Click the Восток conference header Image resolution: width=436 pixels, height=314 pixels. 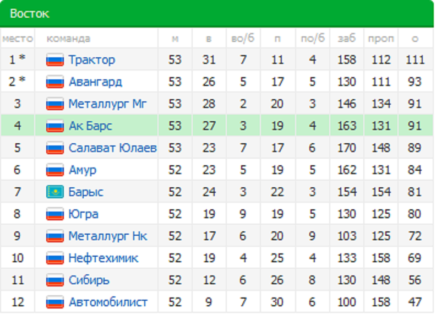tap(30, 14)
